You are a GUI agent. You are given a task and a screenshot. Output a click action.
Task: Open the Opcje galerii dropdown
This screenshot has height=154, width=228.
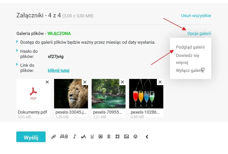[199, 33]
